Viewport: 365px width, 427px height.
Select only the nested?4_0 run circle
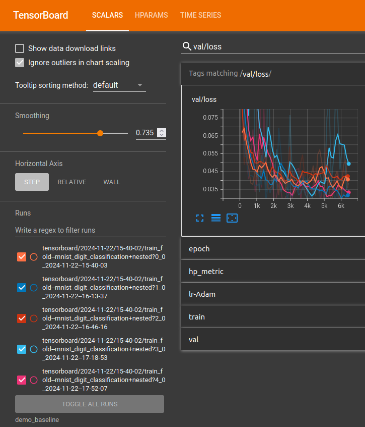[34, 380]
